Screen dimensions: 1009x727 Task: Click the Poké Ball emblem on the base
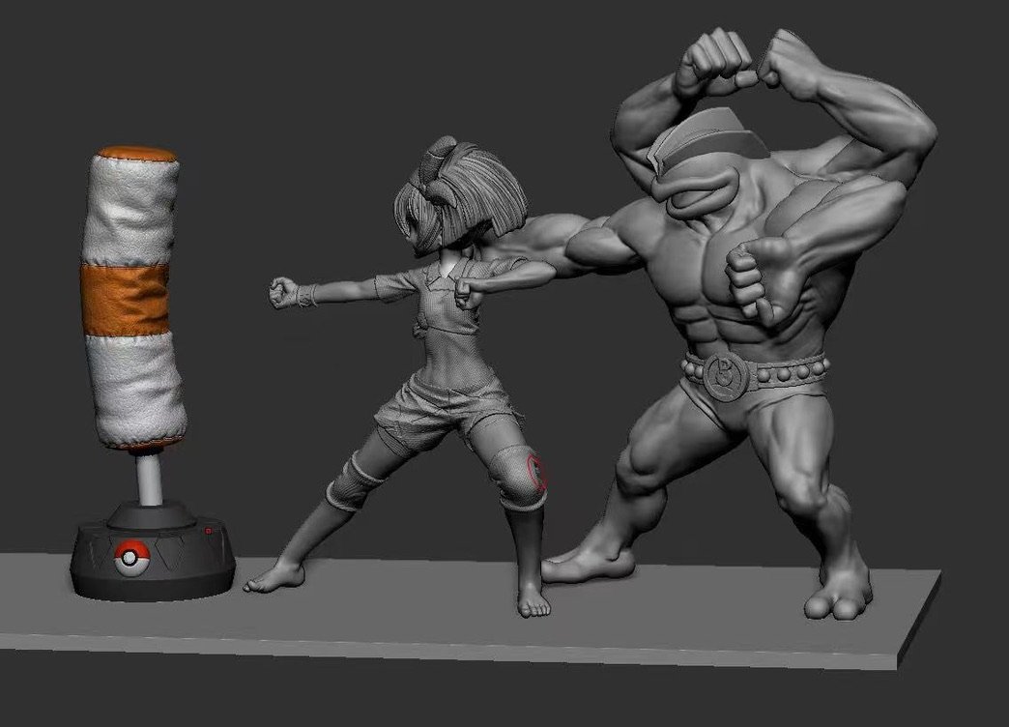click(x=127, y=558)
